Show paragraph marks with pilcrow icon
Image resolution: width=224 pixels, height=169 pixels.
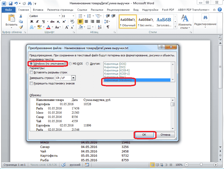pyautogui.click(x=108, y=27)
